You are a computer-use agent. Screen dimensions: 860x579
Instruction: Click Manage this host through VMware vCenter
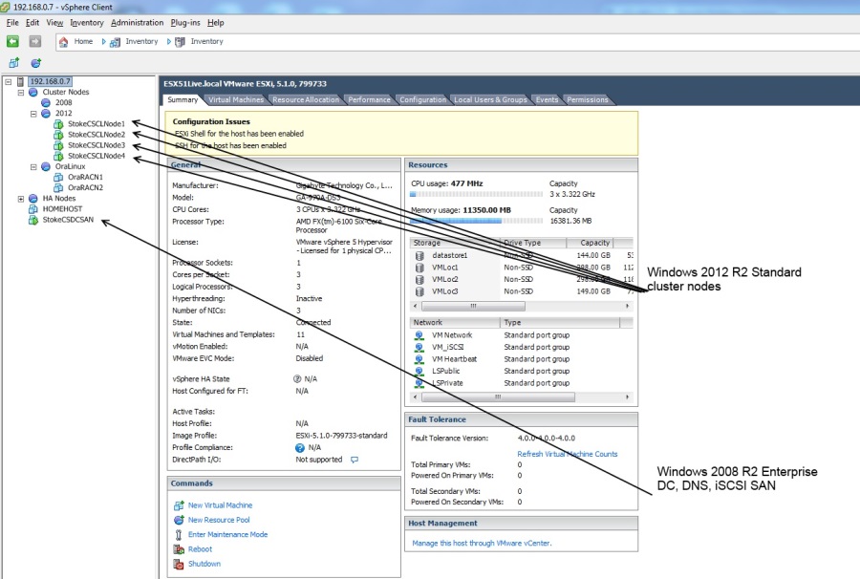tap(482, 544)
